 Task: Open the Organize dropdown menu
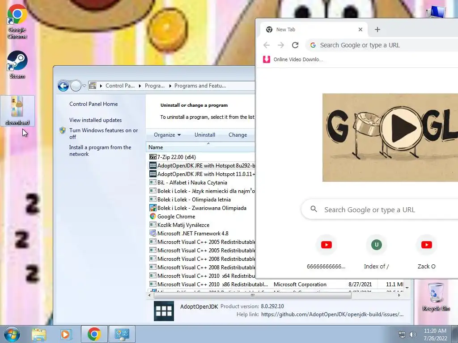[x=167, y=135]
